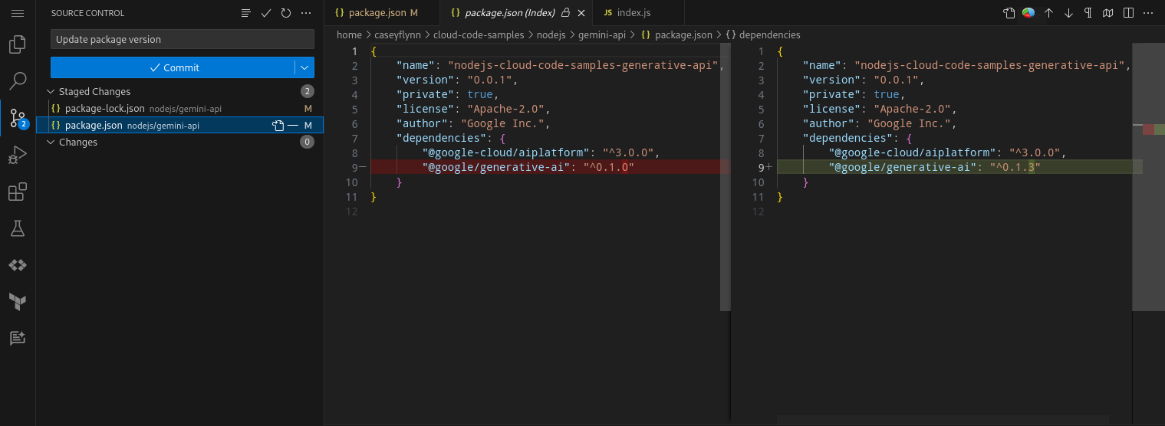Click the 'nodejs' breadcrumb
This screenshot has height=426, width=1165.
pyautogui.click(x=551, y=34)
